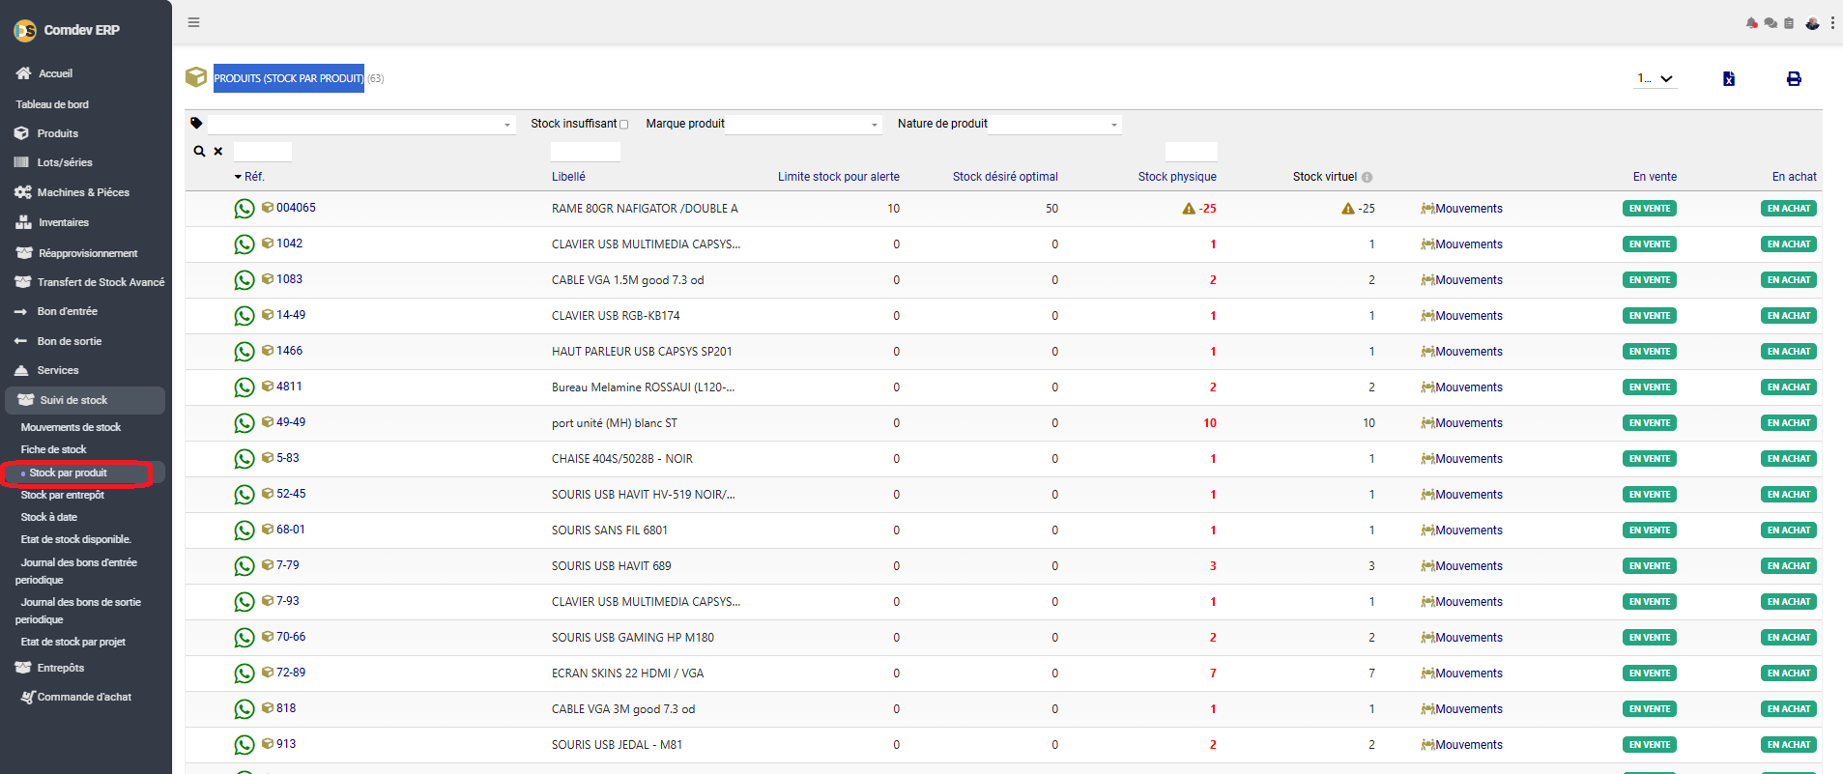Open the three-dot options menu
This screenshot has width=1843, height=774.
tap(1832, 23)
